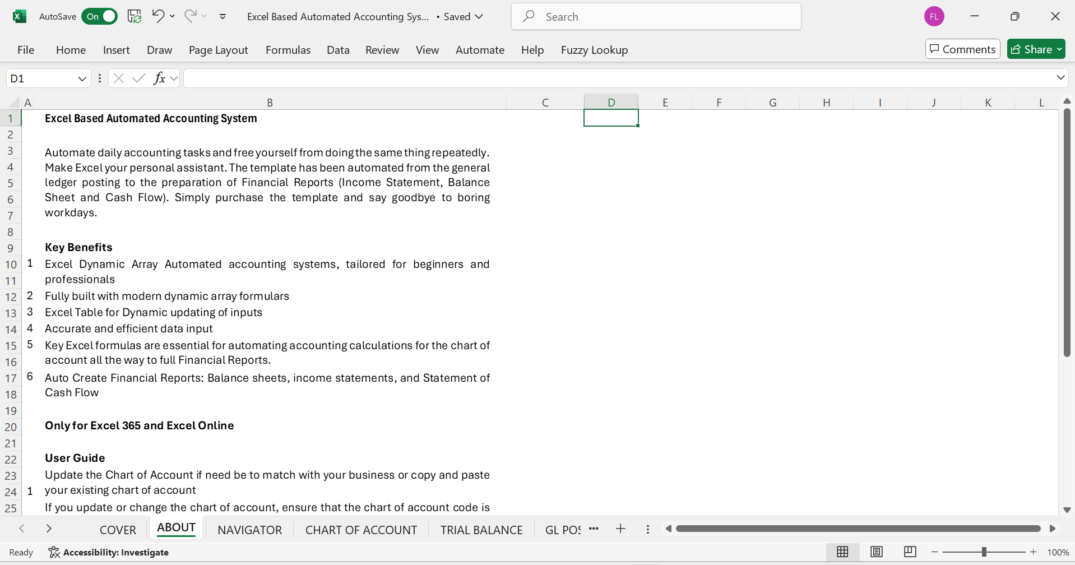Click the previous sheet navigation arrow
Screen dimensions: 1075x565
(x=22, y=529)
